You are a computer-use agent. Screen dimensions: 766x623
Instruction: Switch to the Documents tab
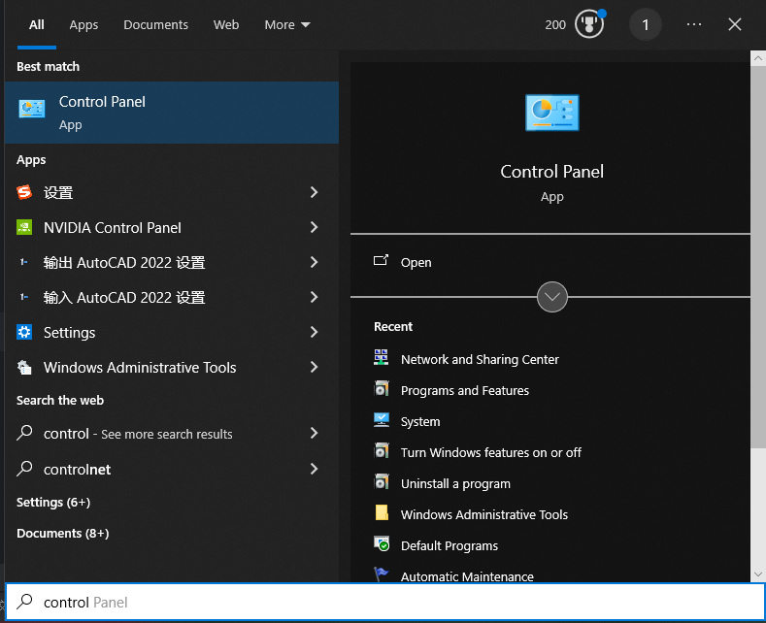coord(155,24)
